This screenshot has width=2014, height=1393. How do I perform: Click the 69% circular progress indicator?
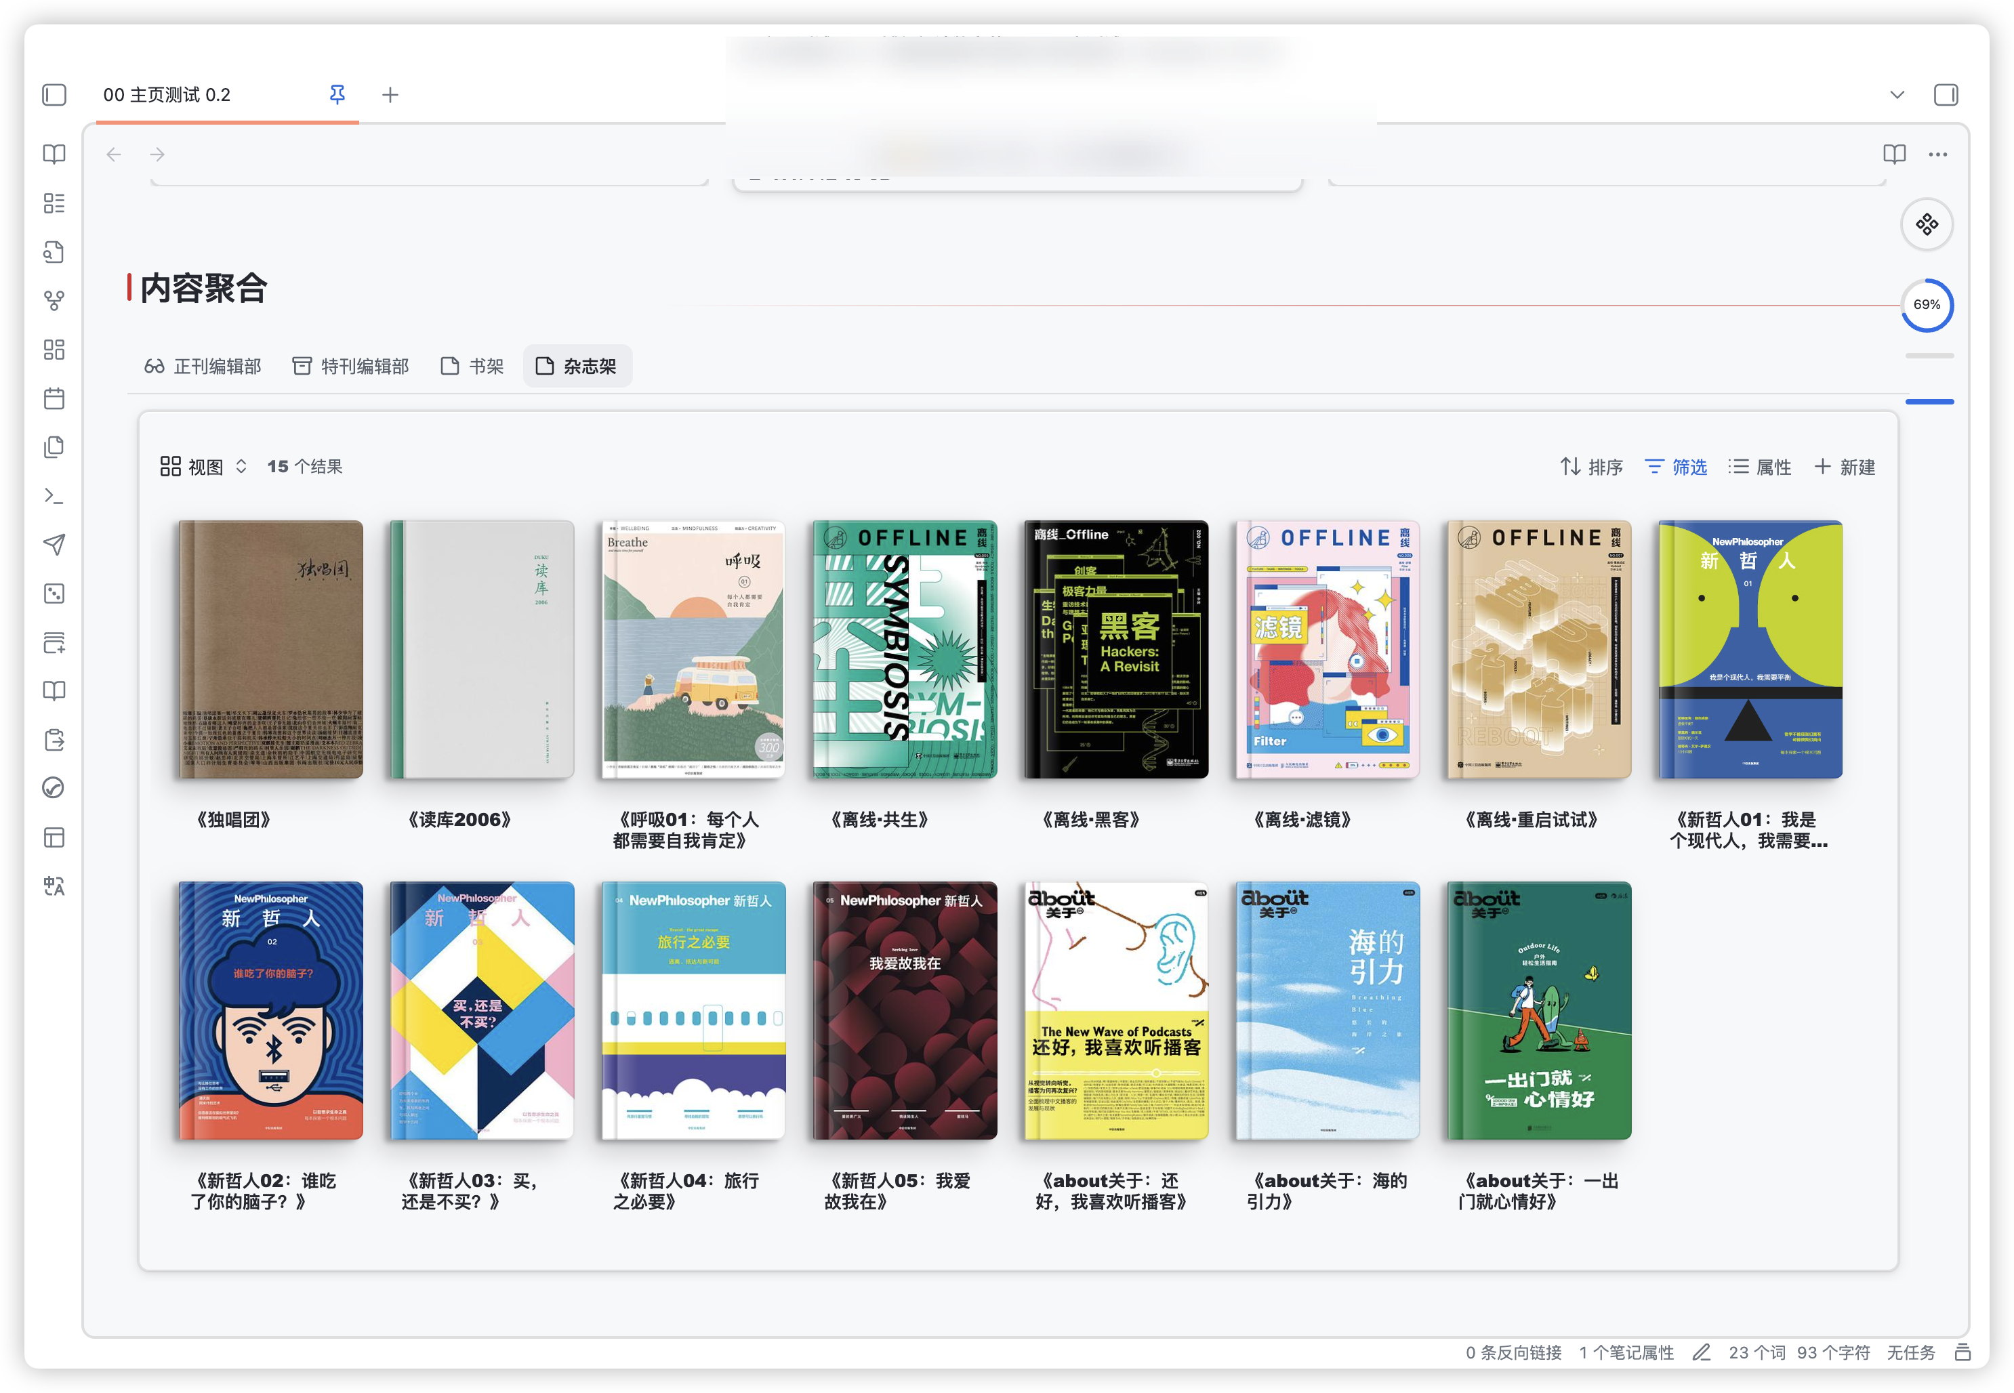[1927, 305]
